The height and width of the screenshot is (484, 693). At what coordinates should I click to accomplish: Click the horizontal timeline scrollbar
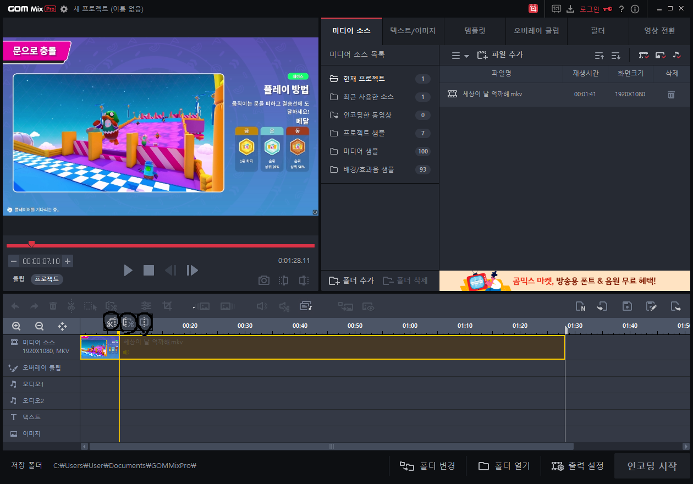tap(331, 447)
